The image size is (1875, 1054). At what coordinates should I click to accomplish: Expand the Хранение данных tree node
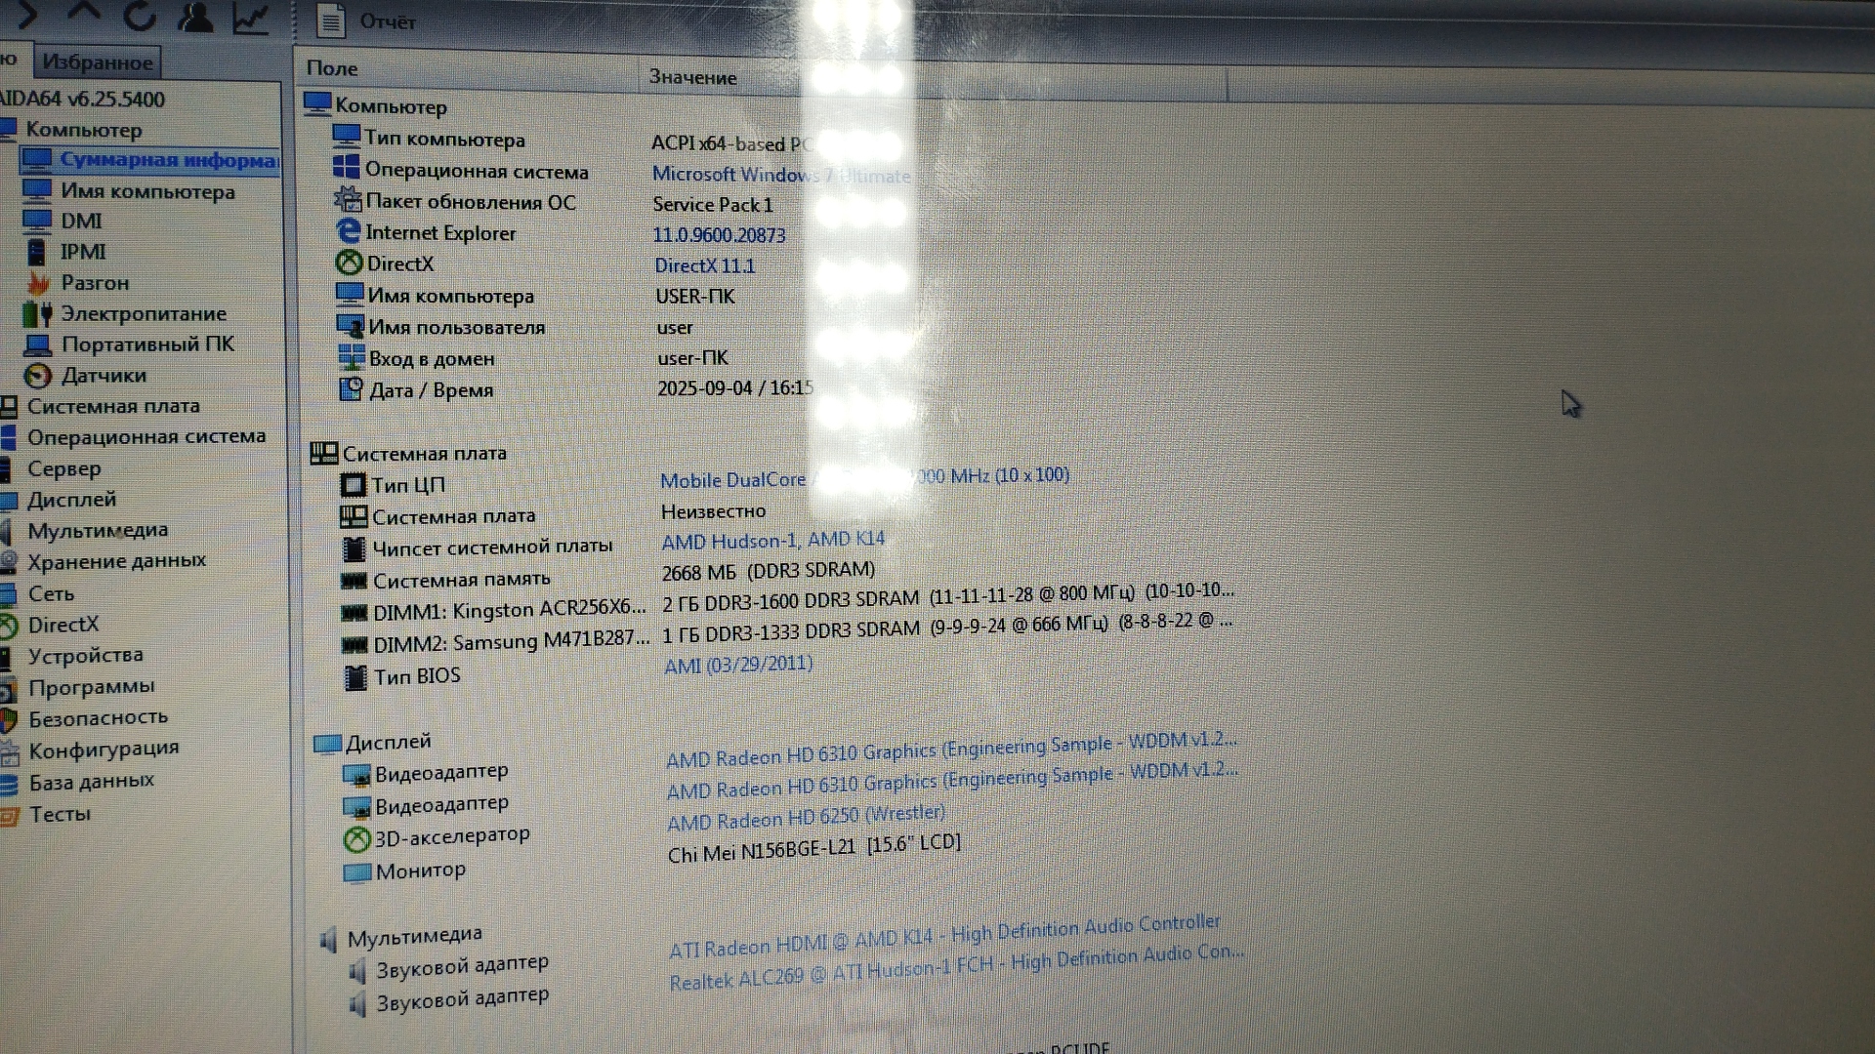click(115, 561)
